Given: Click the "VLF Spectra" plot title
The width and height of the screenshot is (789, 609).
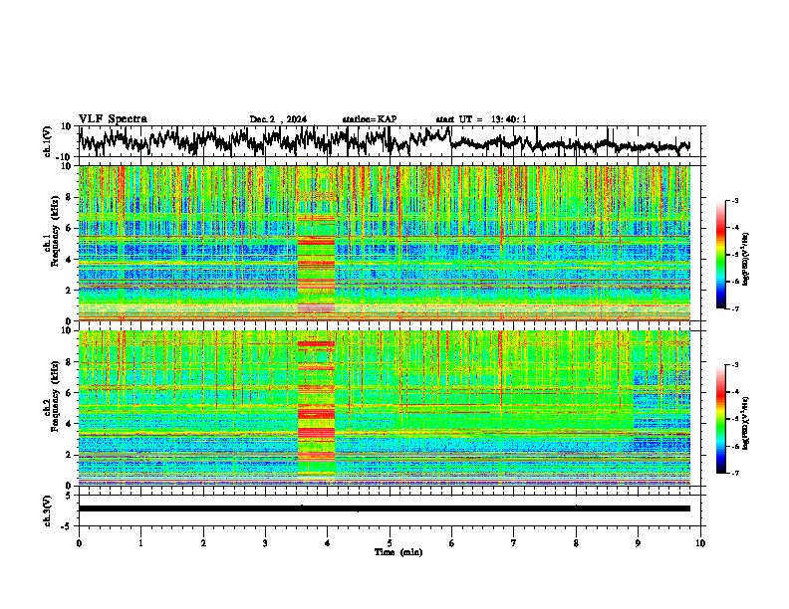Looking at the screenshot, I should [113, 119].
